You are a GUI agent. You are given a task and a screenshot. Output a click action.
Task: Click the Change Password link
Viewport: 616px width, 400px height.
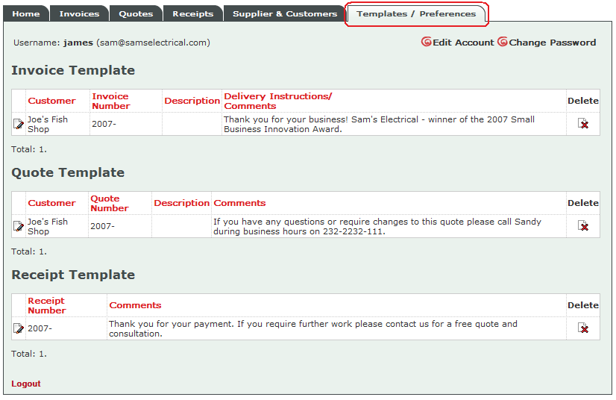tap(552, 43)
